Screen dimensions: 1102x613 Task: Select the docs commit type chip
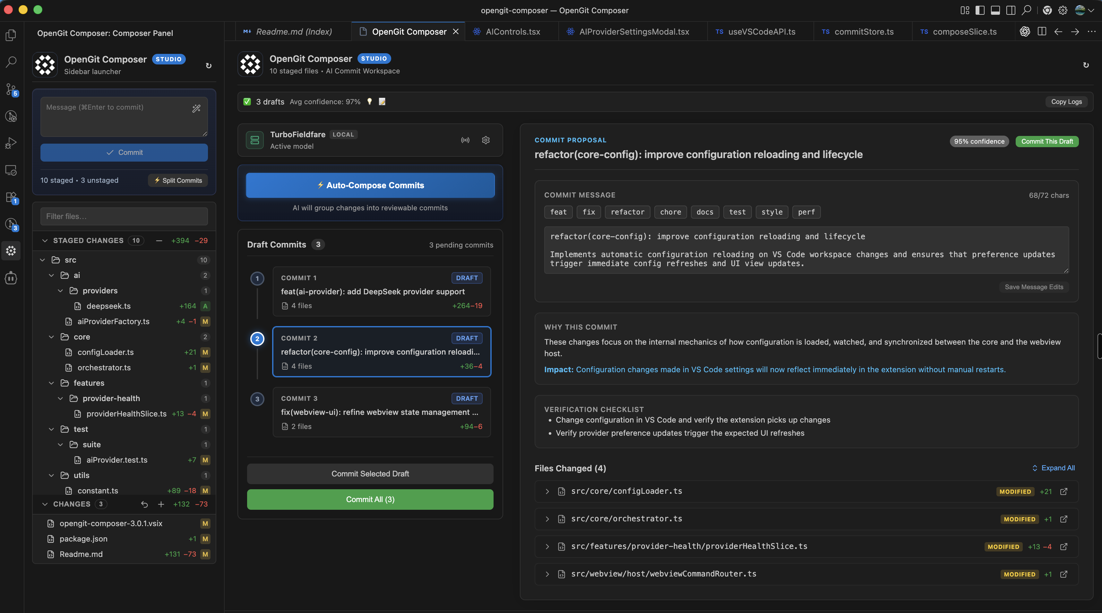[705, 212]
